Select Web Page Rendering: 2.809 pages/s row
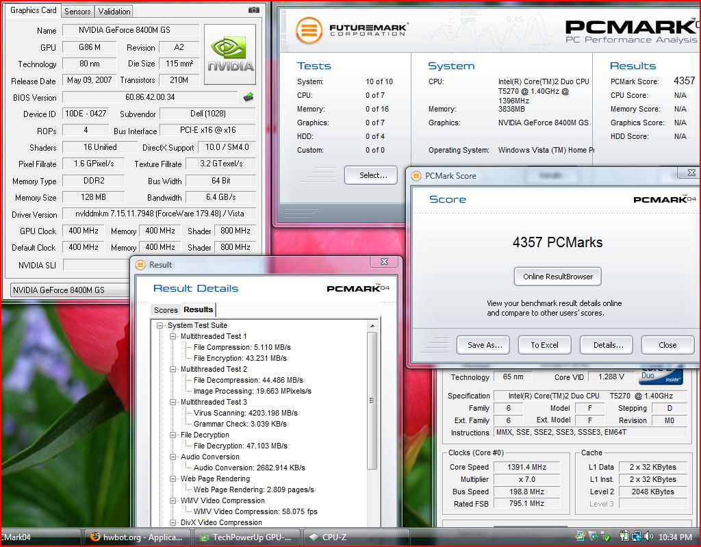 (x=253, y=489)
